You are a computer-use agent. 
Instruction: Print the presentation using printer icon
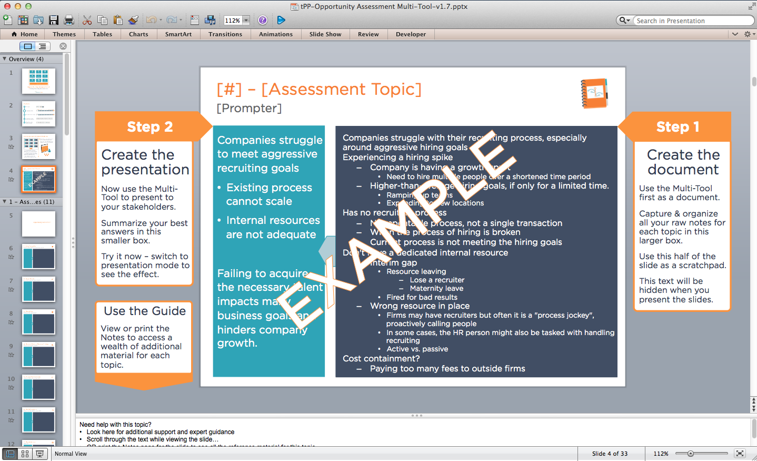[x=69, y=20]
